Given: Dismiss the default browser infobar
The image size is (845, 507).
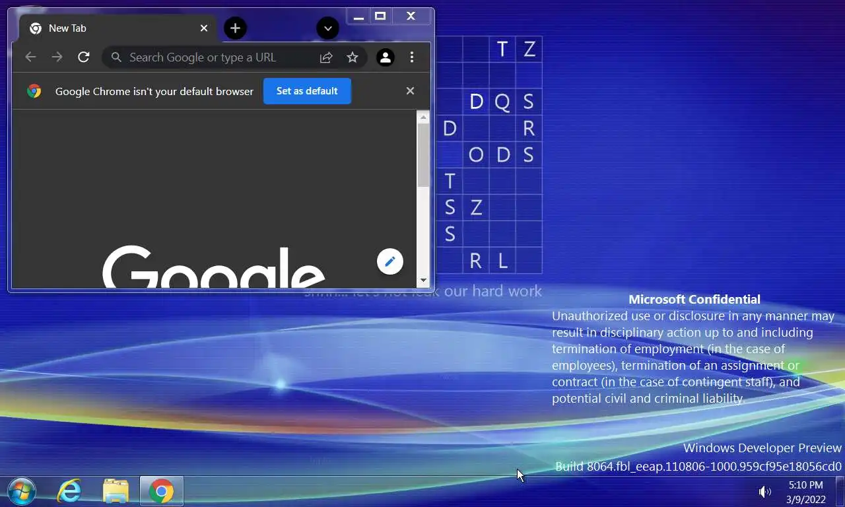Looking at the screenshot, I should 410,91.
